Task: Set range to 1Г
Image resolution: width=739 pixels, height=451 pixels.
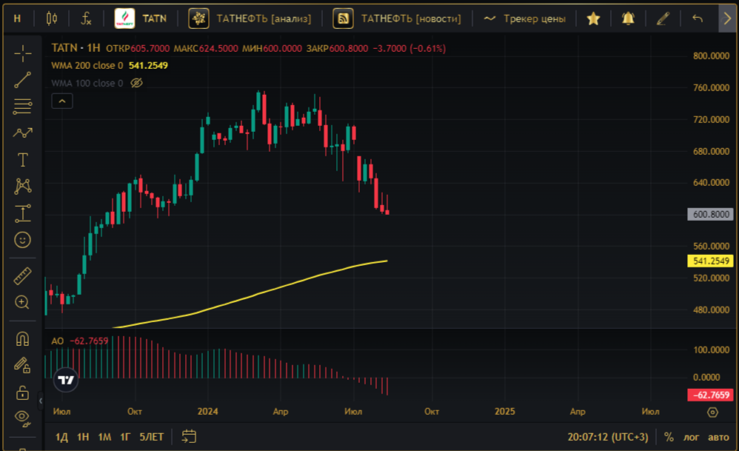Action: (x=125, y=437)
